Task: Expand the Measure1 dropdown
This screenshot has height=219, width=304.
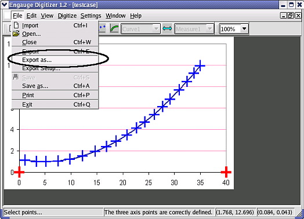Action: (x=209, y=28)
